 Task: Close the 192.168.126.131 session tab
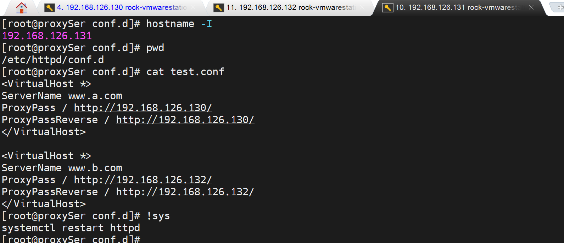pyautogui.click(x=531, y=7)
